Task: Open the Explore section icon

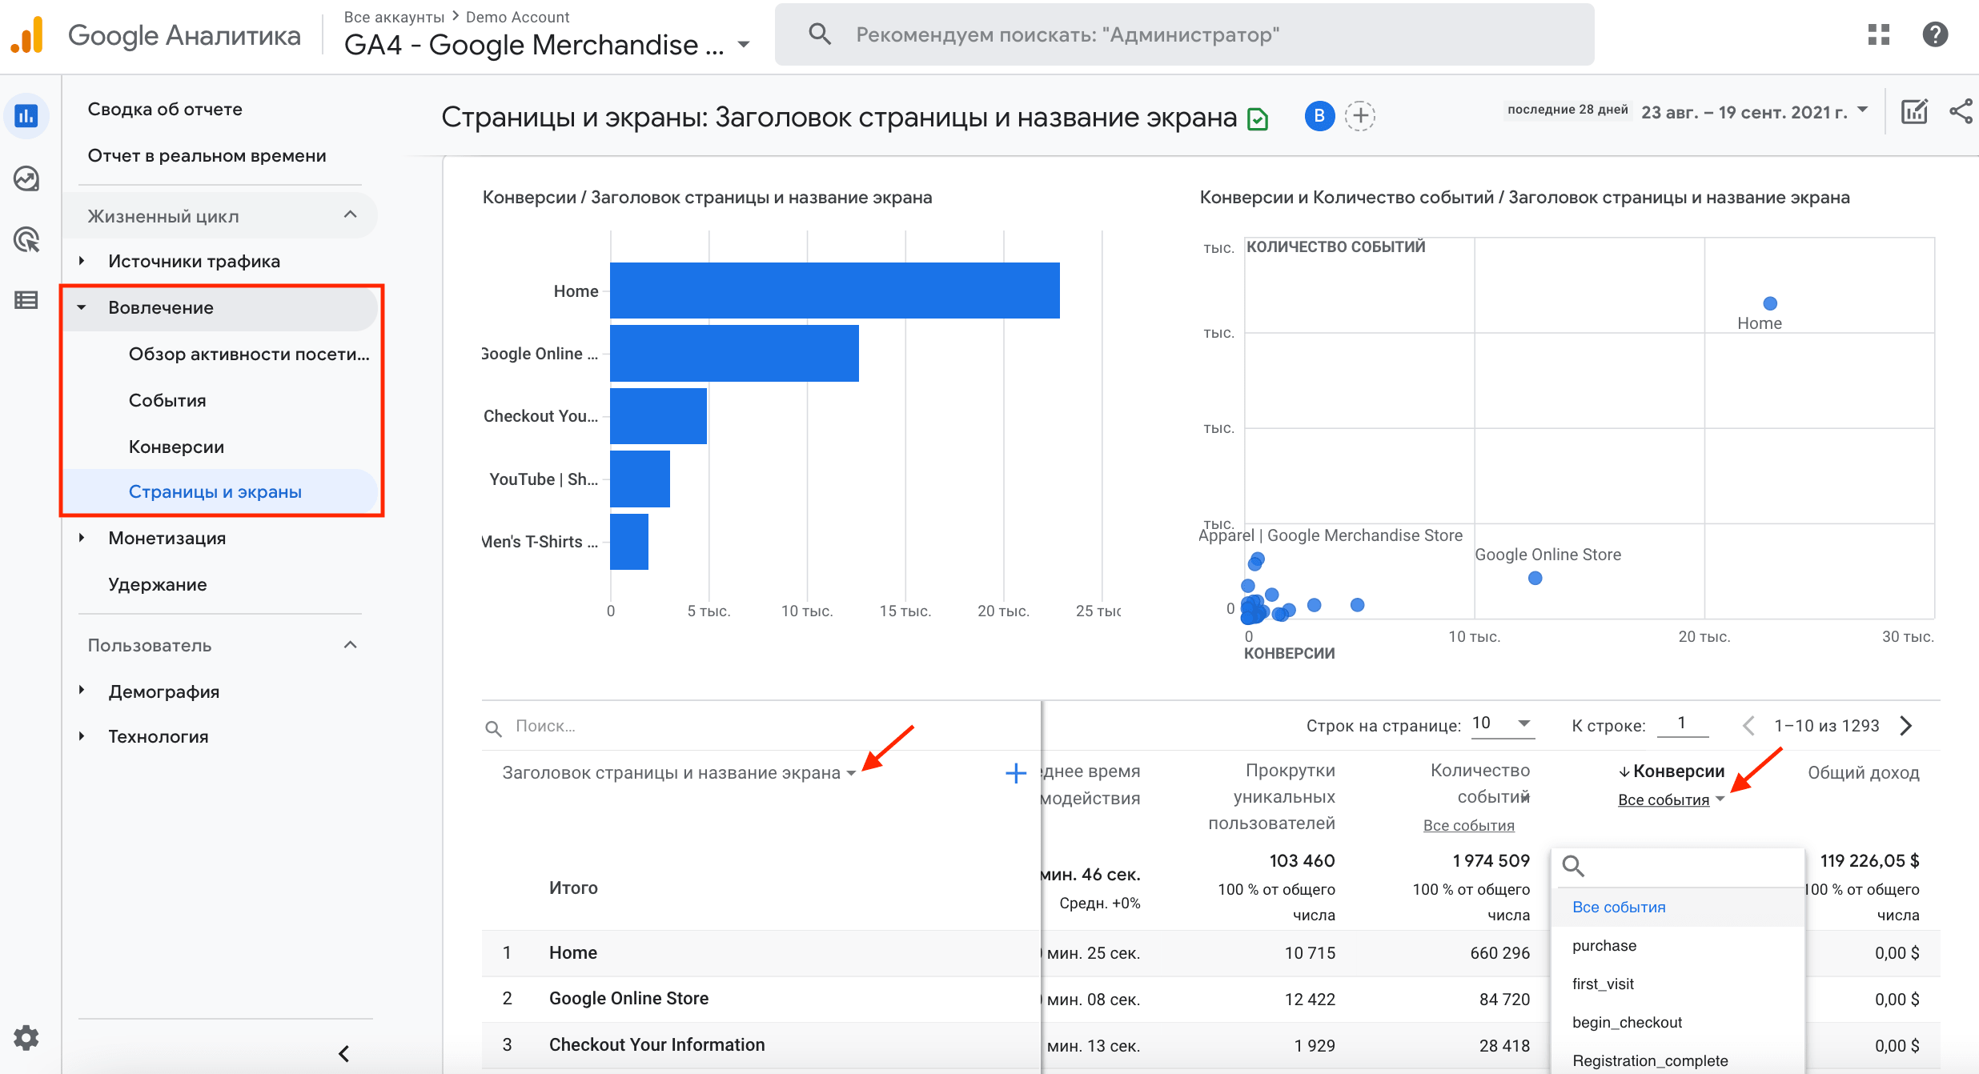Action: pyautogui.click(x=26, y=178)
